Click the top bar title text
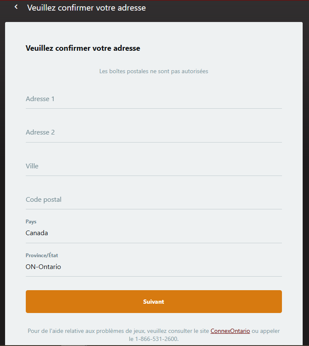Image resolution: width=309 pixels, height=346 pixels. tap(86, 8)
